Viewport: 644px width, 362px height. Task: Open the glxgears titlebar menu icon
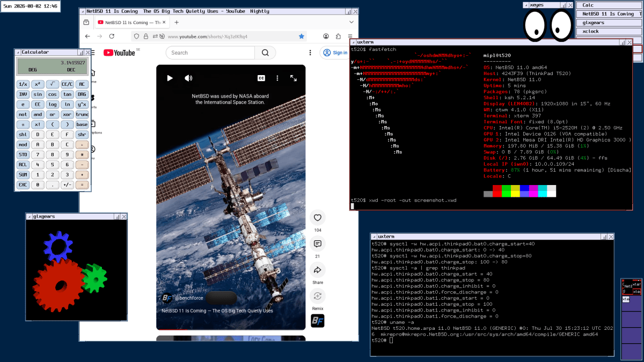[x=30, y=216]
